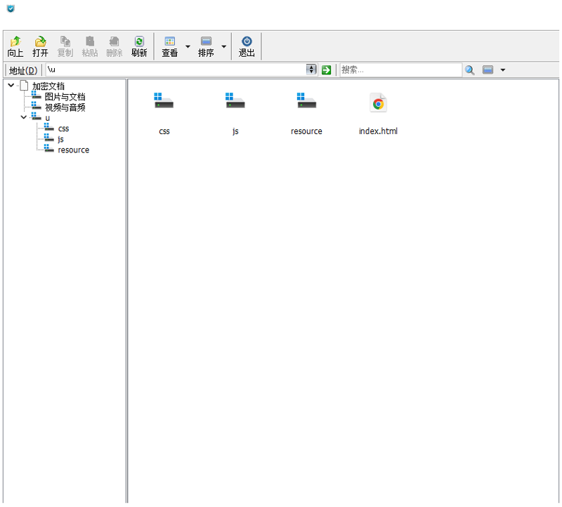Screen dimensions: 562x507
Task: Click into the 搜索 search box
Action: 400,70
